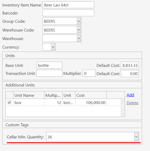This screenshot has width=150, height=151.
Task: Click the Default Cost field showing 0.00
Action: pyautogui.click(x=130, y=74)
